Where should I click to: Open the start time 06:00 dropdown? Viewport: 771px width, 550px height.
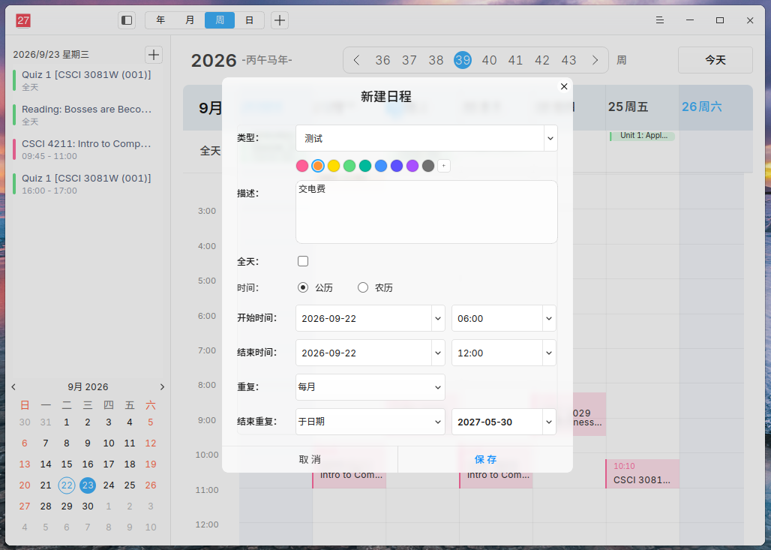503,318
